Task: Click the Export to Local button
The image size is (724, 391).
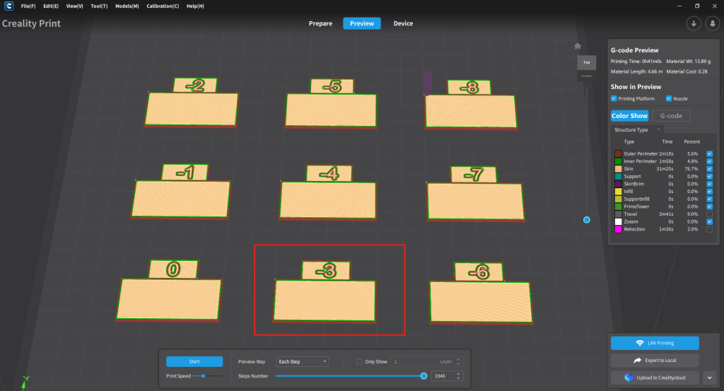Action: point(654,361)
